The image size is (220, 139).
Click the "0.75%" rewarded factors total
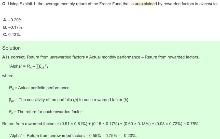pos(193,124)
